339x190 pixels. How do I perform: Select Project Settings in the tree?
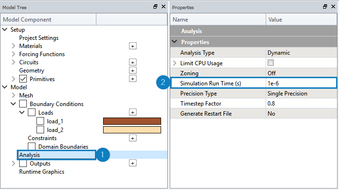(x=39, y=38)
